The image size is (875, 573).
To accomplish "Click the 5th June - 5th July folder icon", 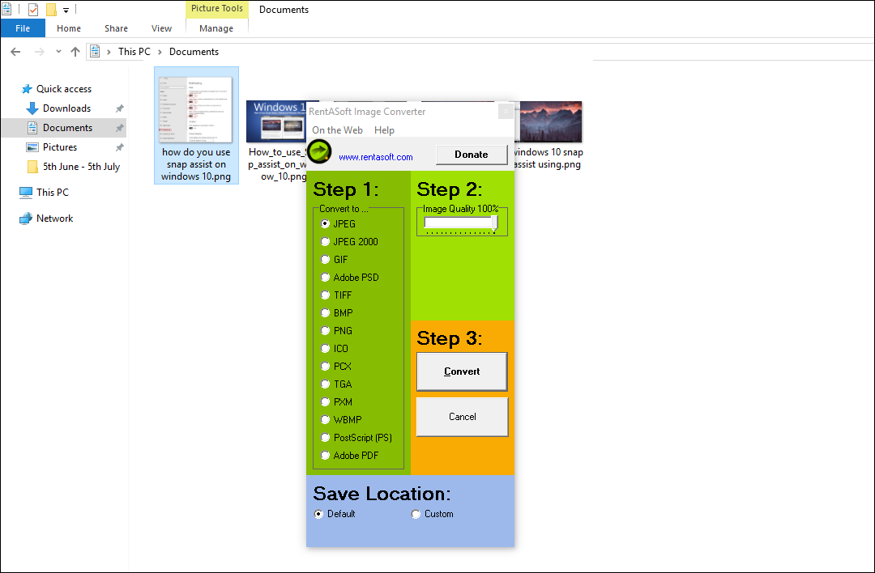I will click(32, 167).
